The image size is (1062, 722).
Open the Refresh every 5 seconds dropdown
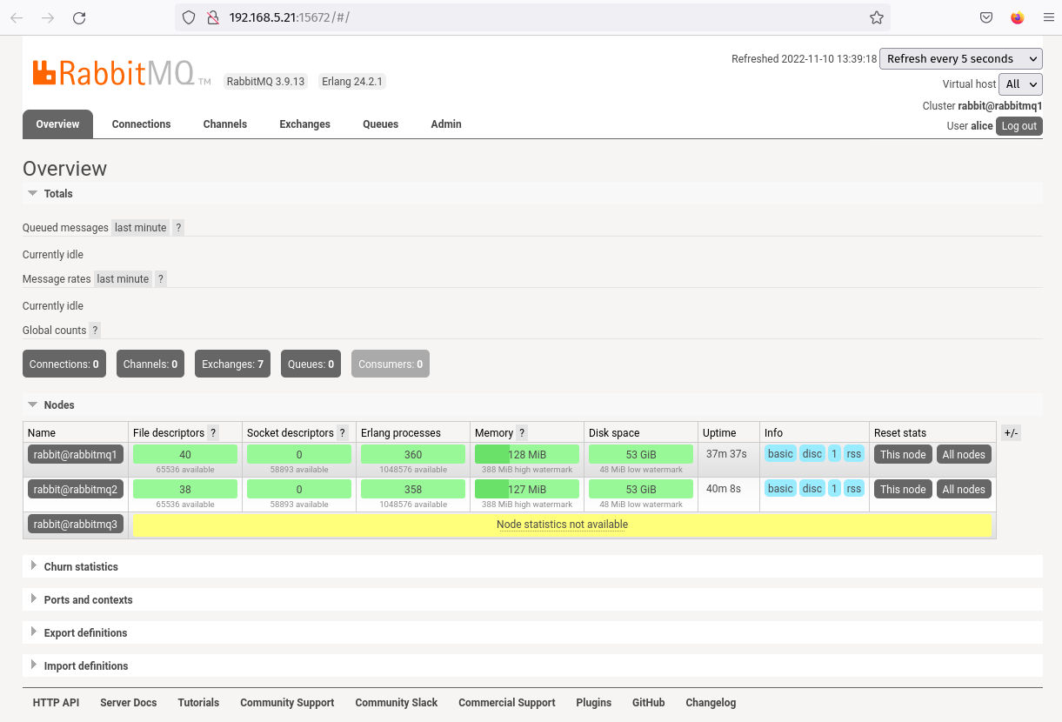pyautogui.click(x=961, y=59)
